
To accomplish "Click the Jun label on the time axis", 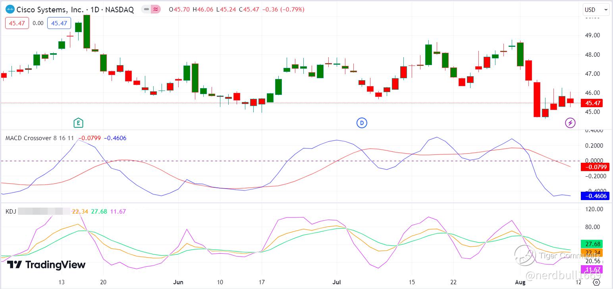I will tap(178, 282).
